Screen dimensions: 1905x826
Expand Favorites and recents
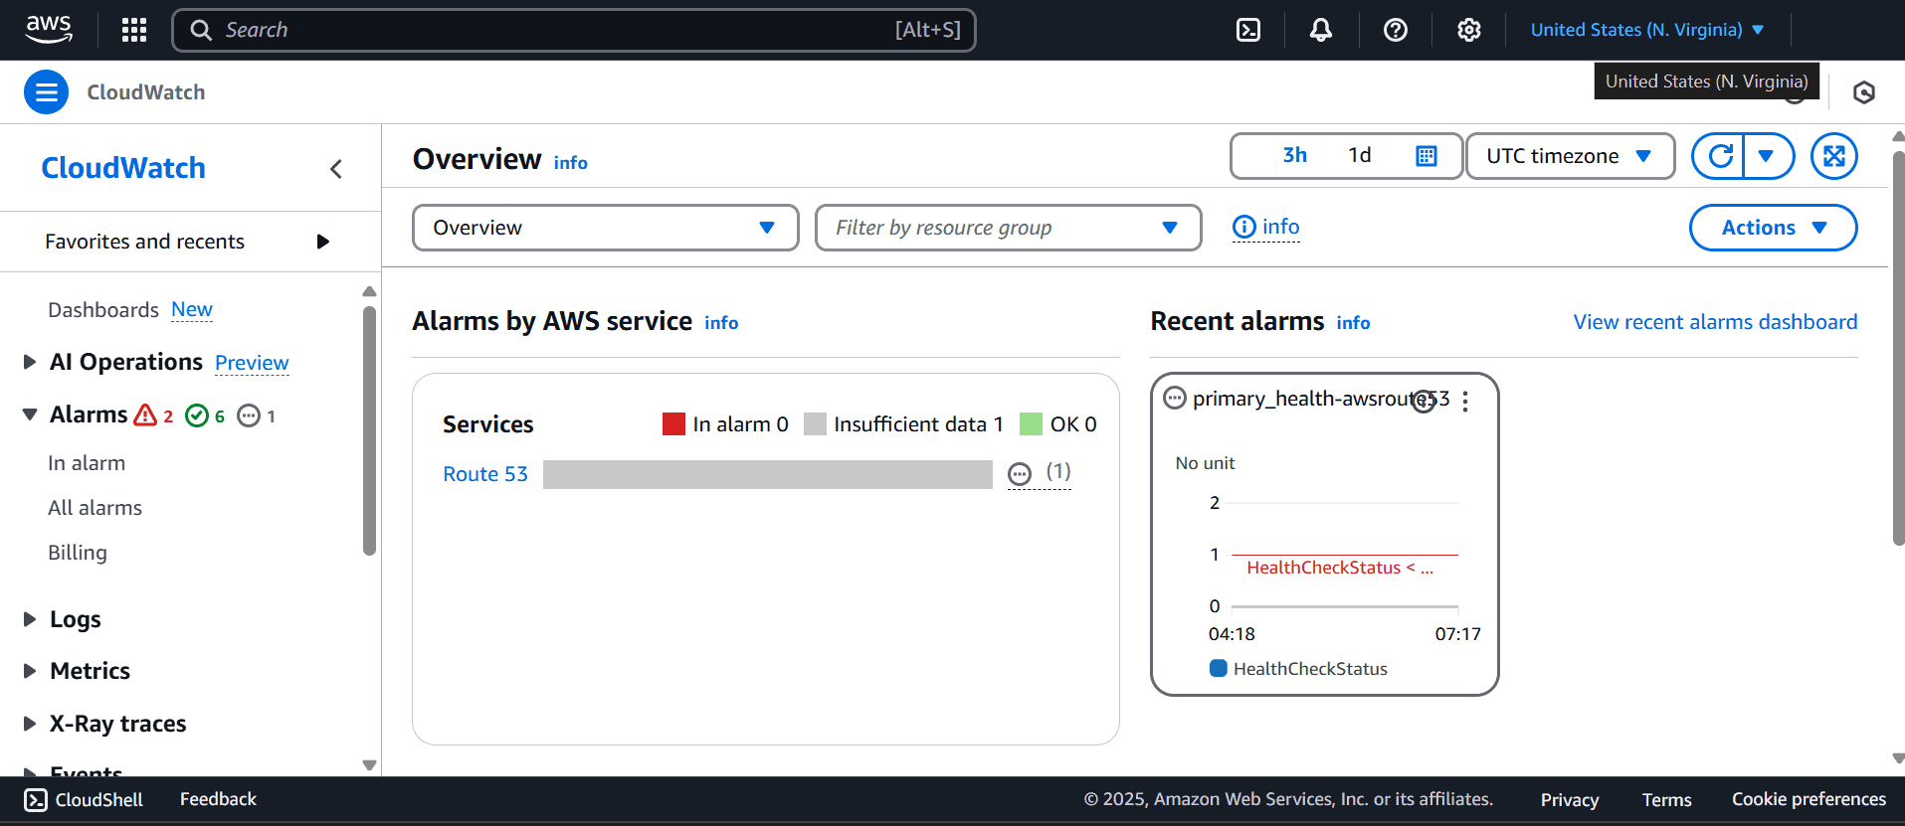pos(187,242)
